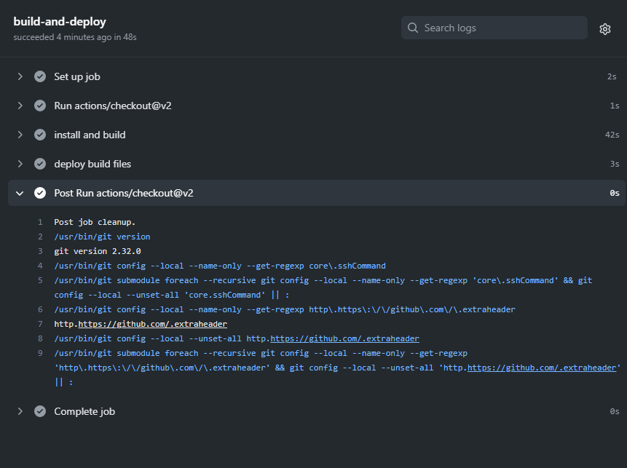Click log line number 6

tap(40, 310)
